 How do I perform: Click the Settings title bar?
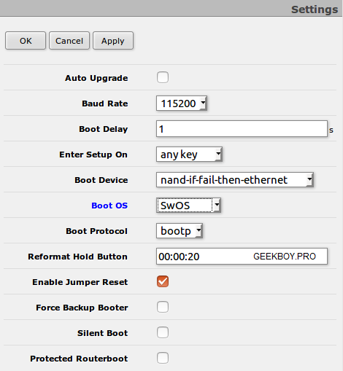[x=171, y=9]
